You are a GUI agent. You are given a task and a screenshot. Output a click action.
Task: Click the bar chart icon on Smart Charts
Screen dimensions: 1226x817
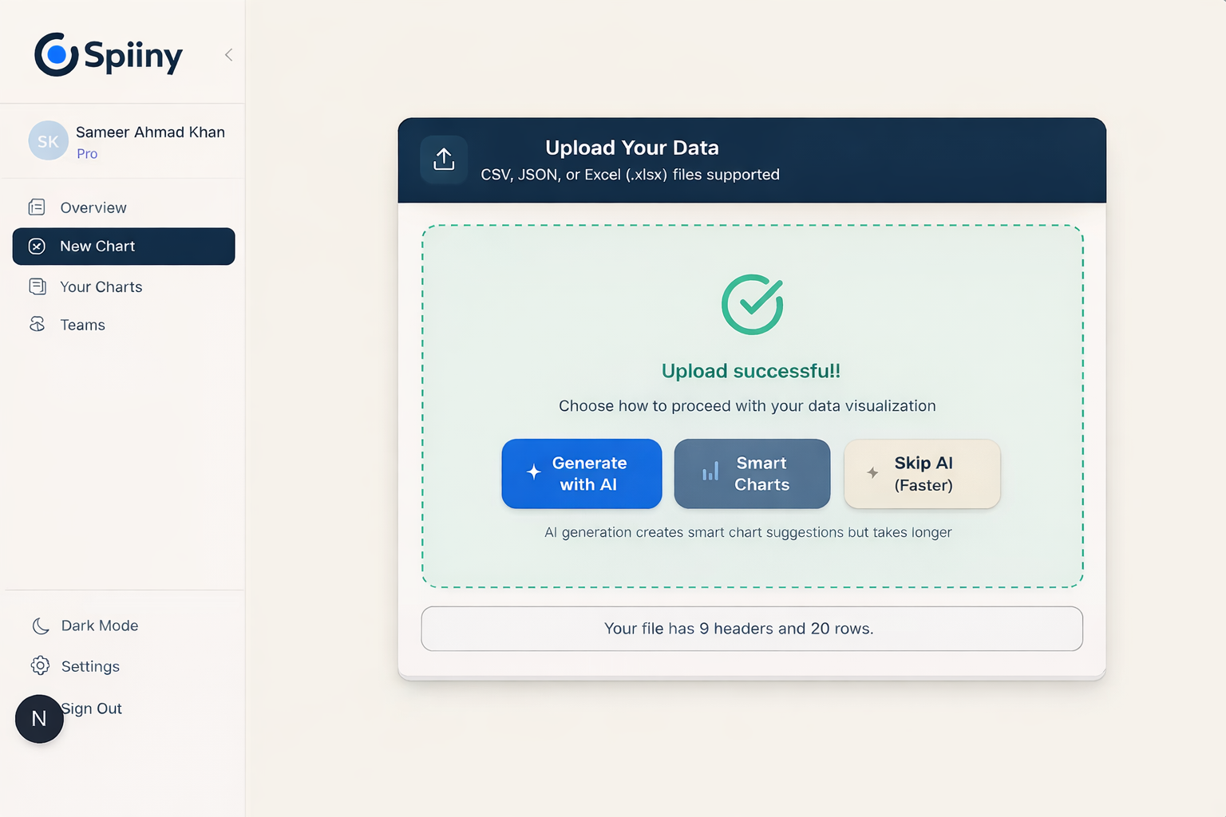click(x=710, y=473)
